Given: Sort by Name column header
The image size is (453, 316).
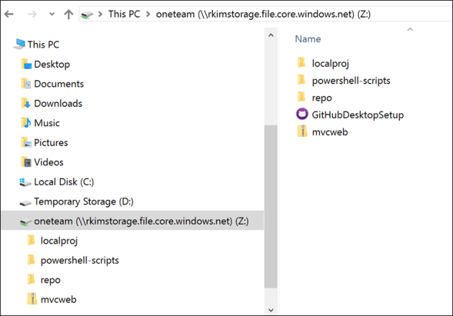Looking at the screenshot, I should tap(308, 39).
